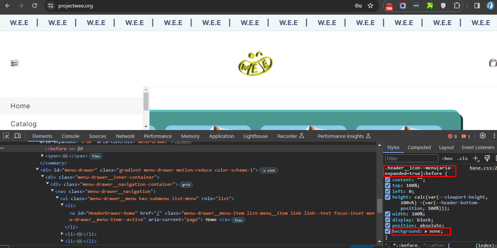Click the flex badge next to span
The width and height of the screenshot is (497, 248).
(x=96, y=156)
